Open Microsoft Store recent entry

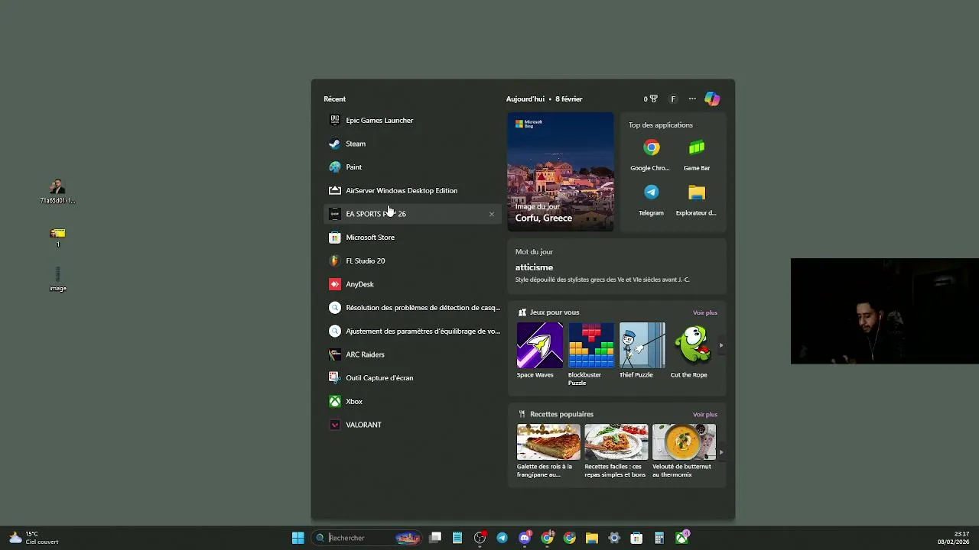pyautogui.click(x=413, y=238)
